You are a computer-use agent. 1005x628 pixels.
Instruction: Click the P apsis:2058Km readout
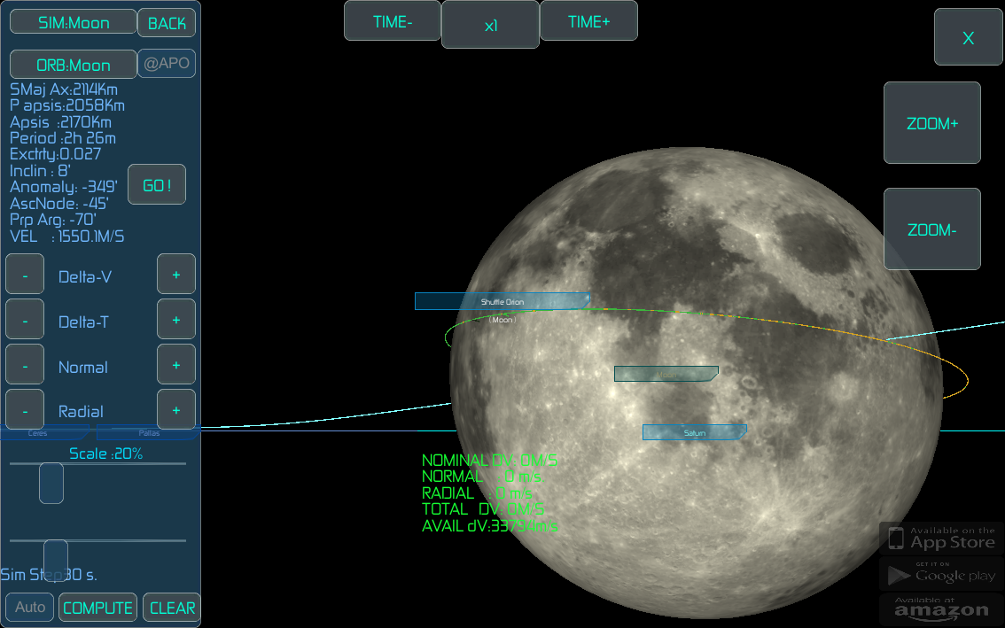coord(67,105)
